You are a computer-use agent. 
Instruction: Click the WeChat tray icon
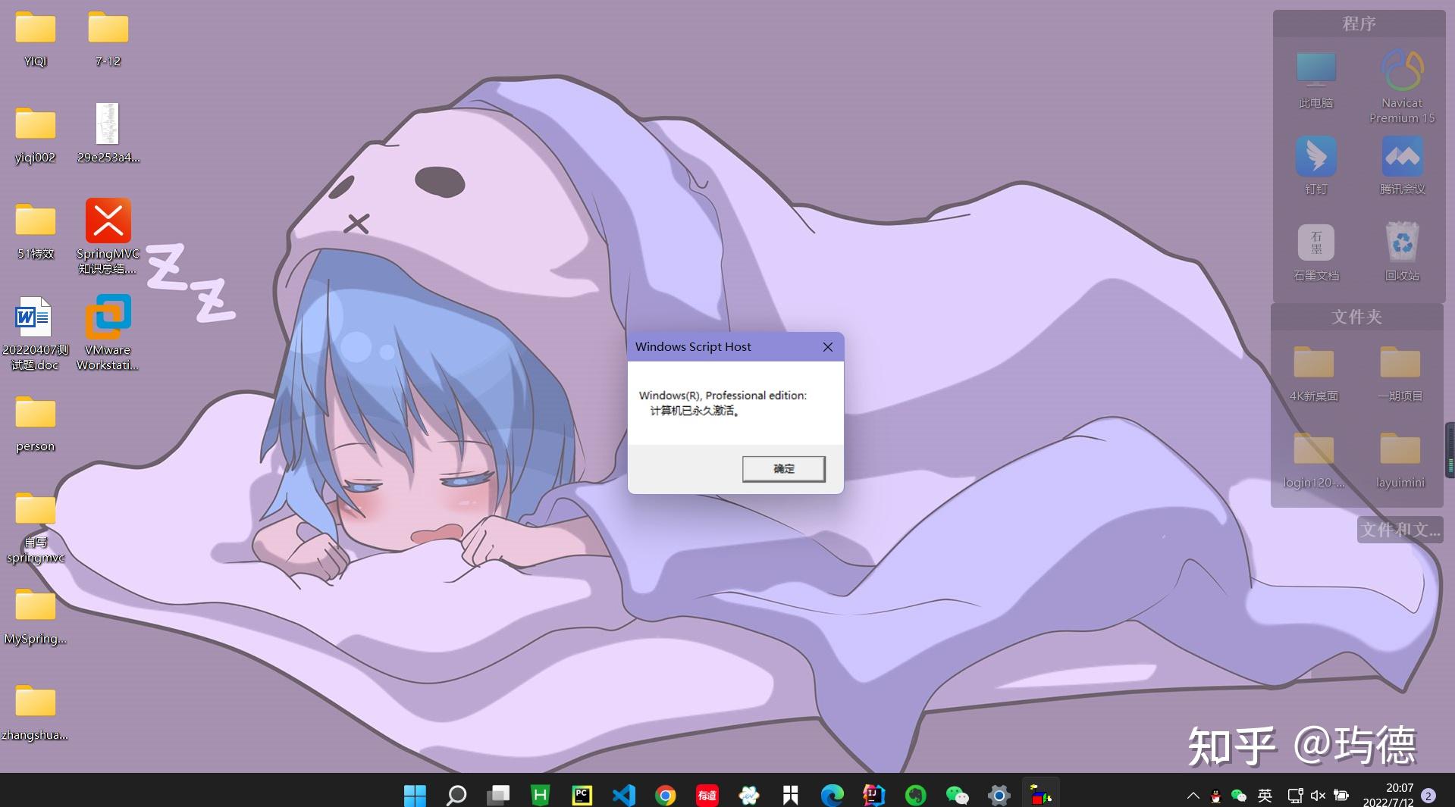coord(1239,796)
